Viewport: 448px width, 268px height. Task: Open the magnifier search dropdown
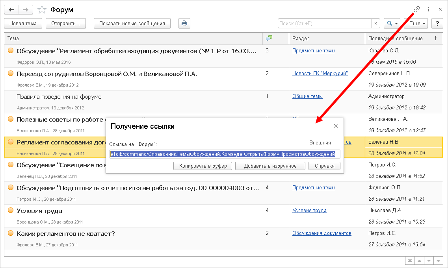coord(392,23)
